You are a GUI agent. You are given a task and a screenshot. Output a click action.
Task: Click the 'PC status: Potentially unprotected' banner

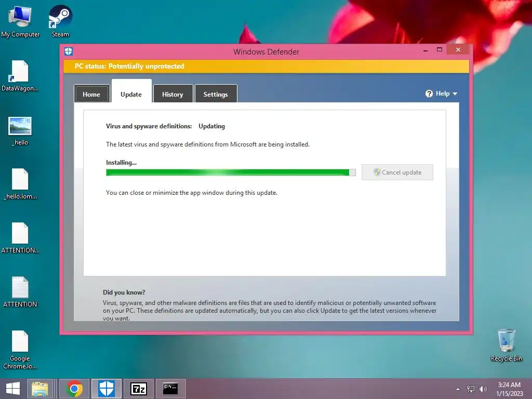266,66
